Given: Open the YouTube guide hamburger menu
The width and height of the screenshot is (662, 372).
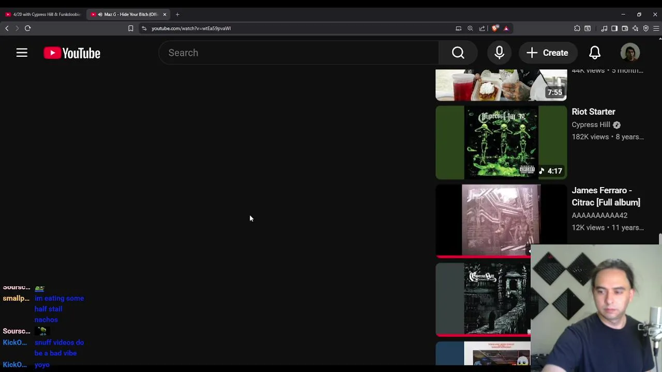Looking at the screenshot, I should pos(22,53).
